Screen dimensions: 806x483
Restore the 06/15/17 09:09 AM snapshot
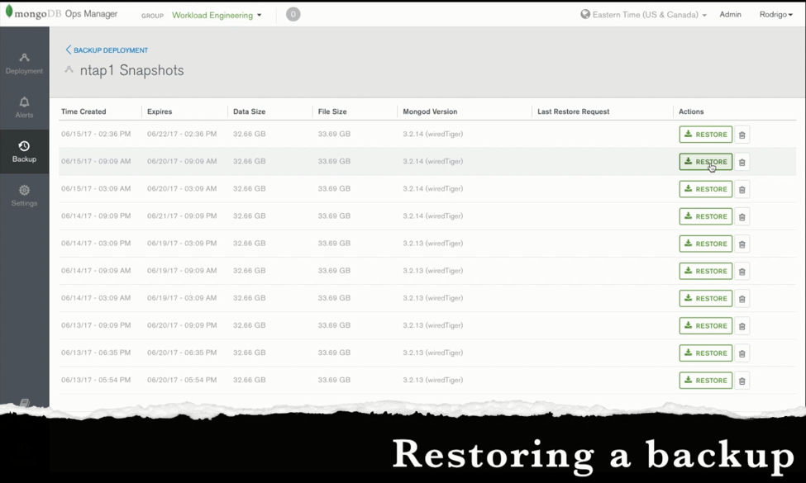click(x=706, y=162)
